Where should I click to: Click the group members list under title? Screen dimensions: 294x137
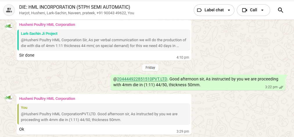pos(77,13)
